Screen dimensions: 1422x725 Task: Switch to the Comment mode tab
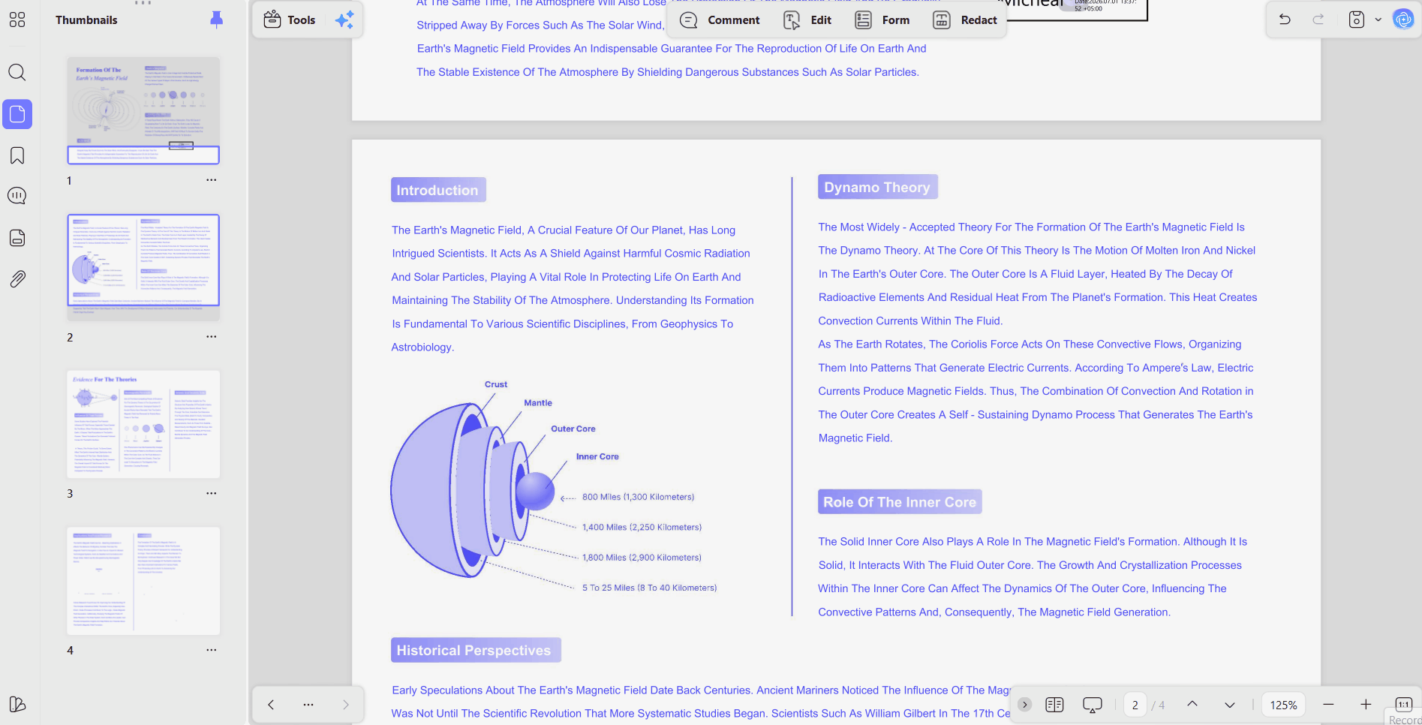720,20
